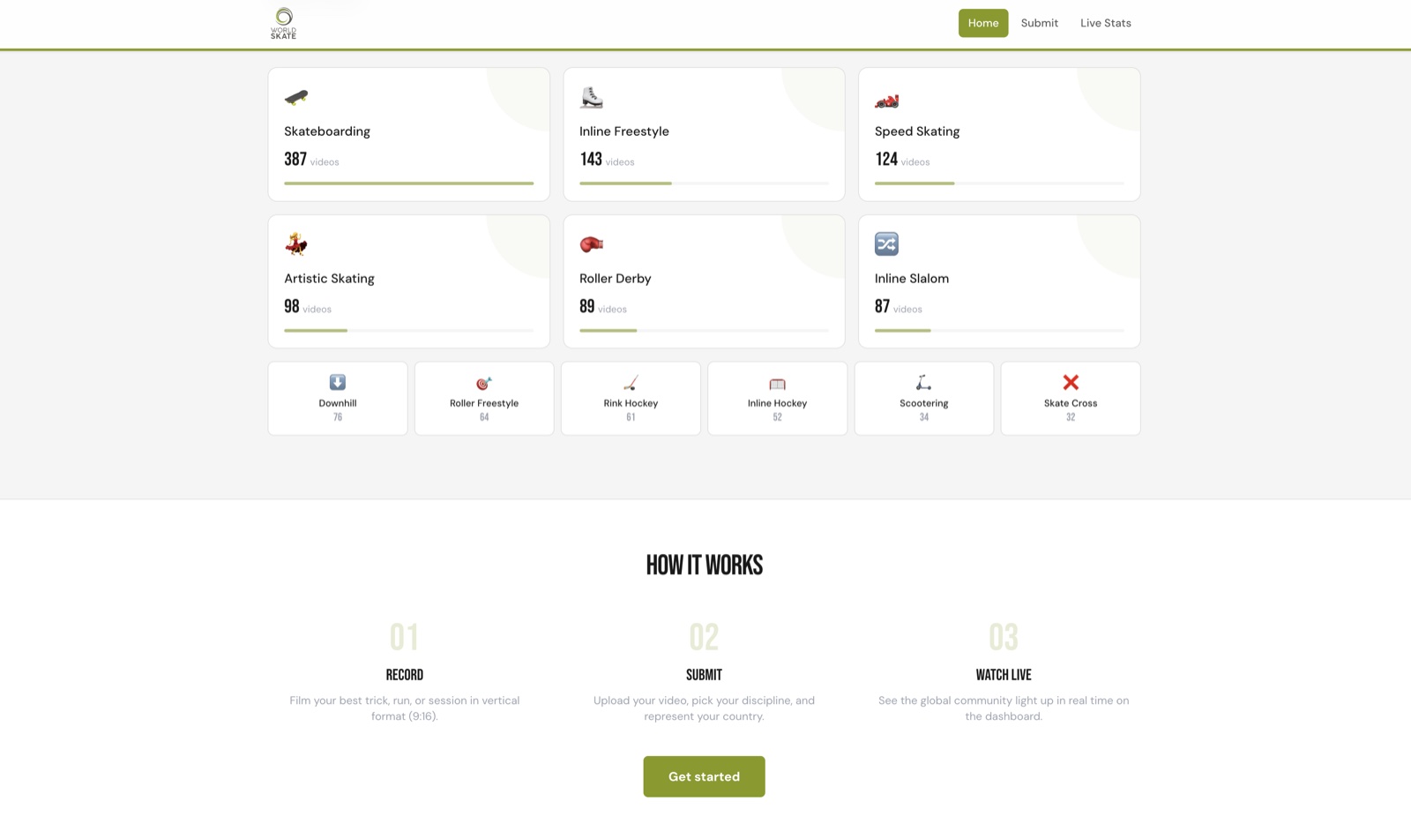Click the Skate Cross red X icon

pos(1071,382)
